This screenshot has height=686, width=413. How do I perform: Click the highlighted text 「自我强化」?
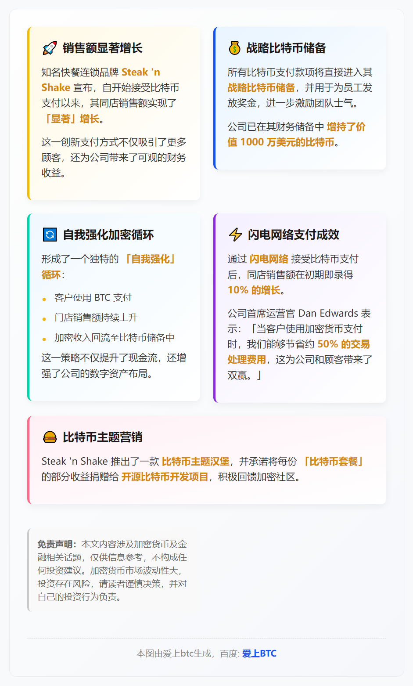pos(151,259)
